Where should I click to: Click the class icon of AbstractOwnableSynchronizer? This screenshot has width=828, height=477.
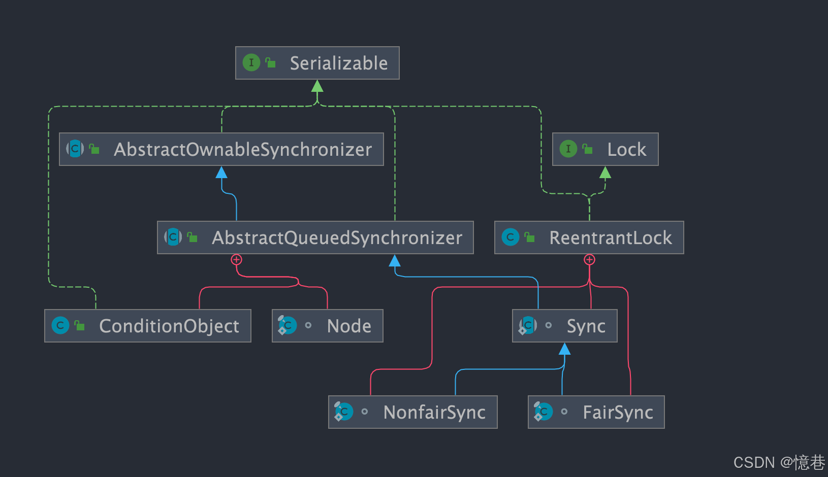point(75,149)
